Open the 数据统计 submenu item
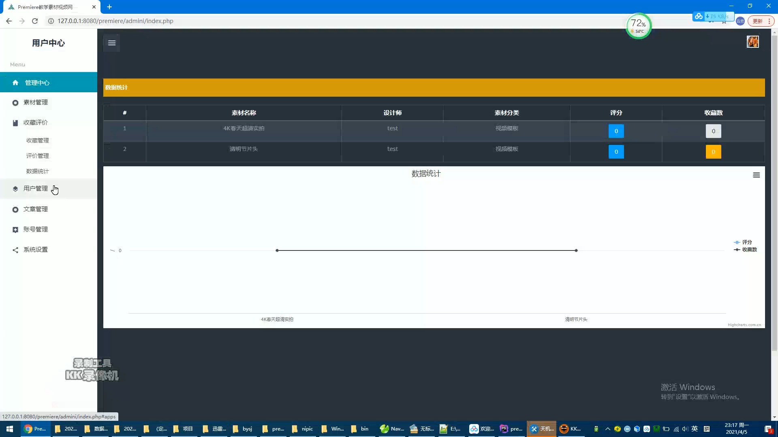Screen dimensions: 778x437 coord(38,171)
